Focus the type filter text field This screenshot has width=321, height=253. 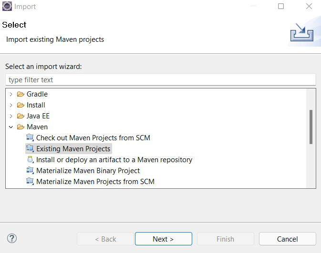coord(160,80)
